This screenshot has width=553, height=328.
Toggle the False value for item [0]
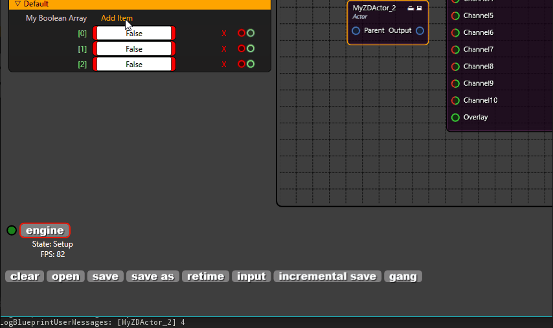coord(134,34)
